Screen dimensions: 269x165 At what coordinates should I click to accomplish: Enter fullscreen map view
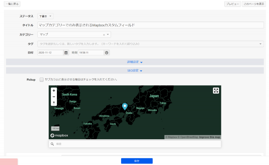click(216, 91)
